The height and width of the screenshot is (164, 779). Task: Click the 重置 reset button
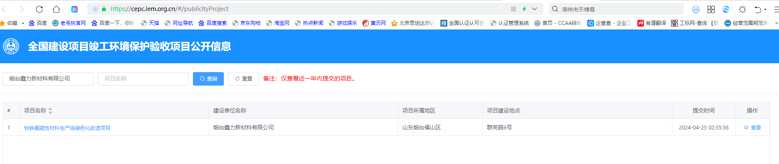pyautogui.click(x=243, y=79)
